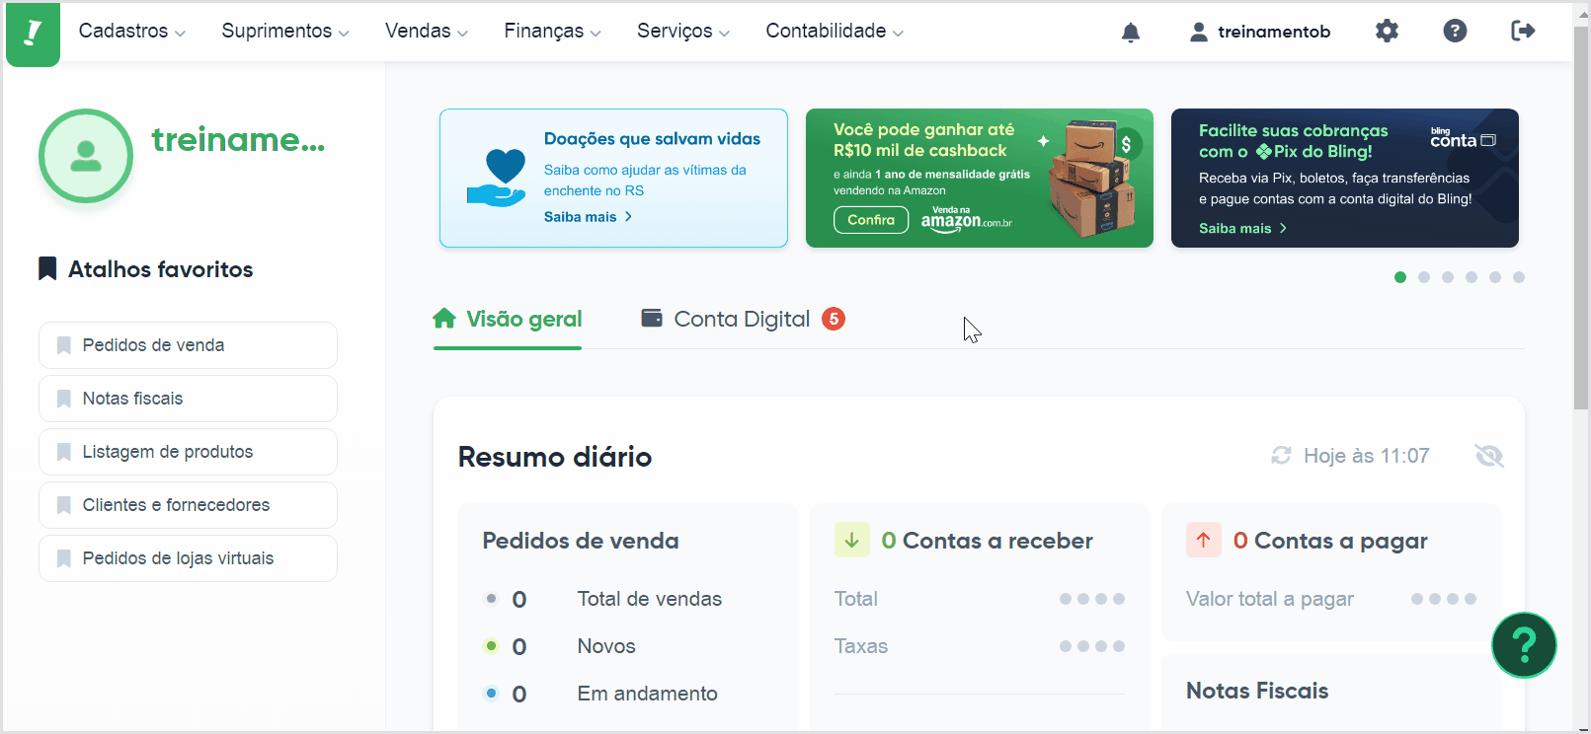This screenshot has height=734, width=1591.
Task: Click Saiba mais in donations banner
Action: point(589,217)
